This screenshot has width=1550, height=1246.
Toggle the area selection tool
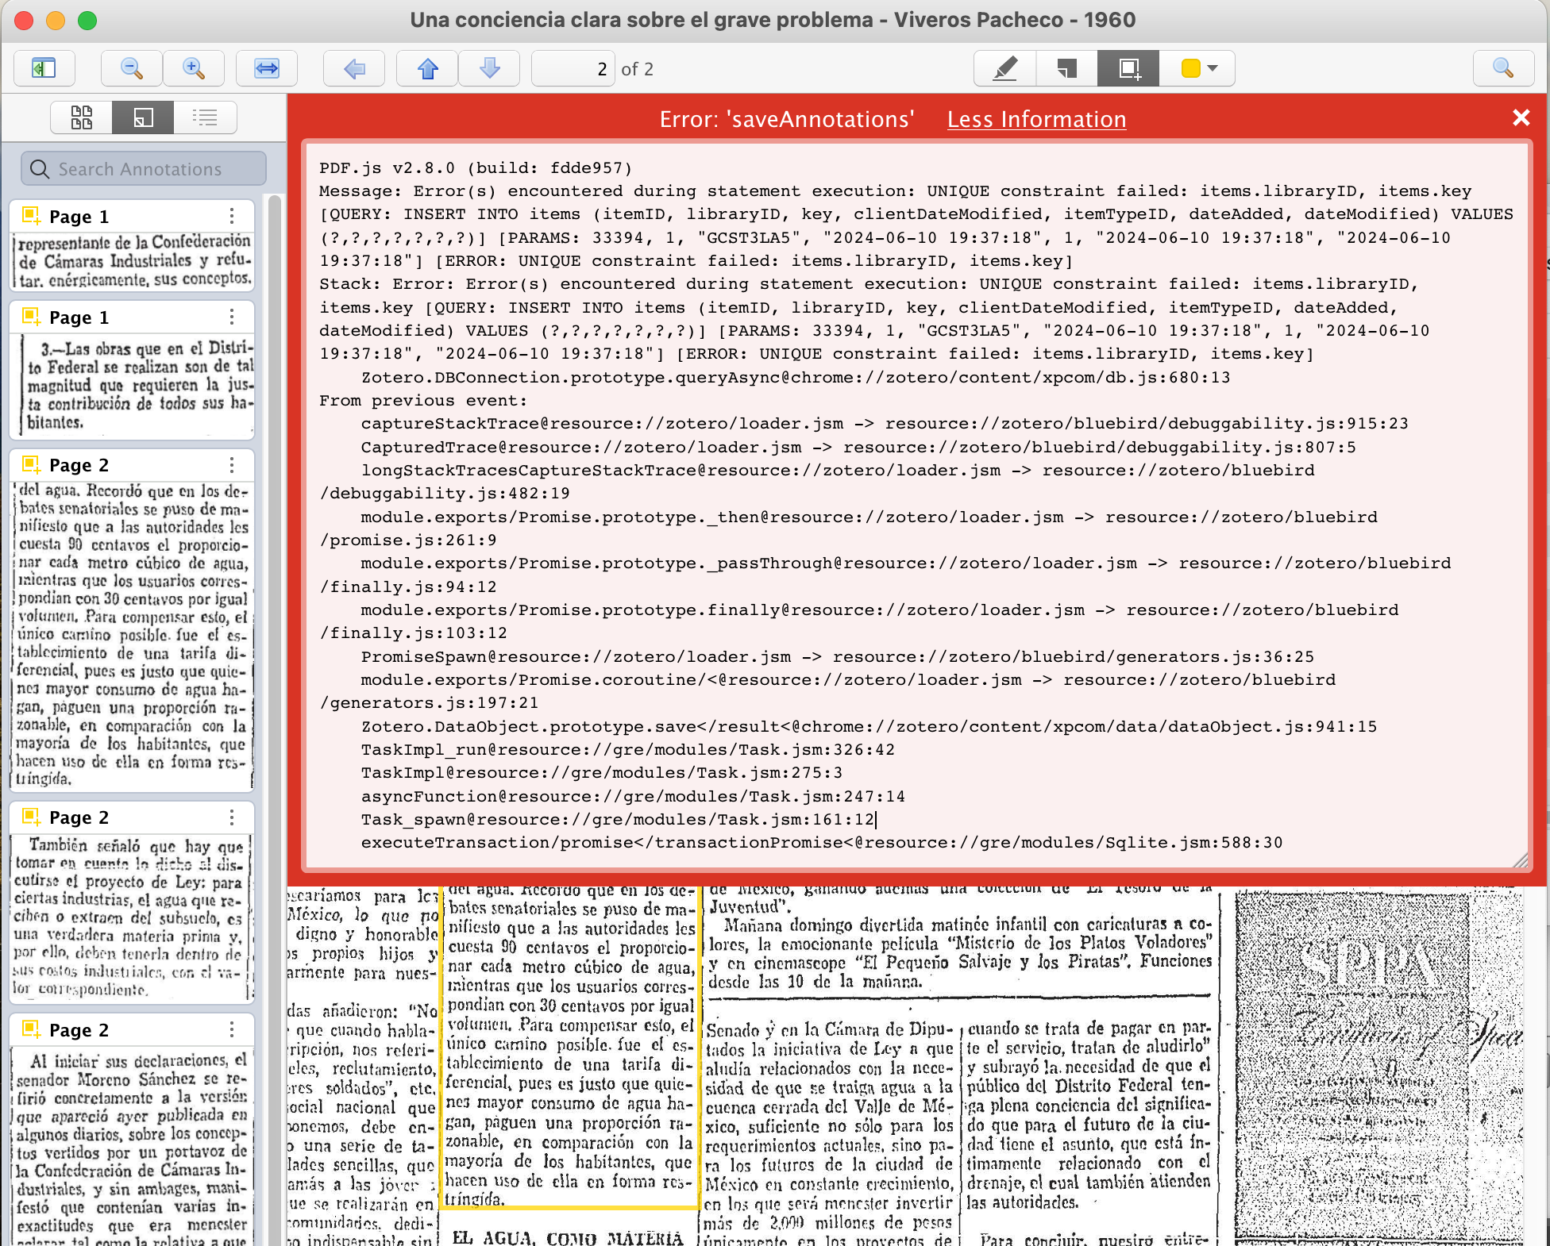1128,69
